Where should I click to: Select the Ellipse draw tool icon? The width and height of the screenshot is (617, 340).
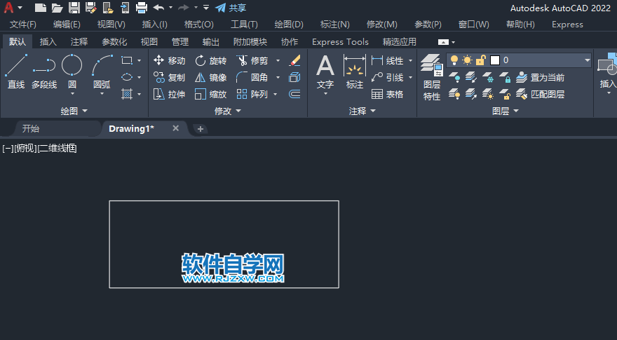127,77
